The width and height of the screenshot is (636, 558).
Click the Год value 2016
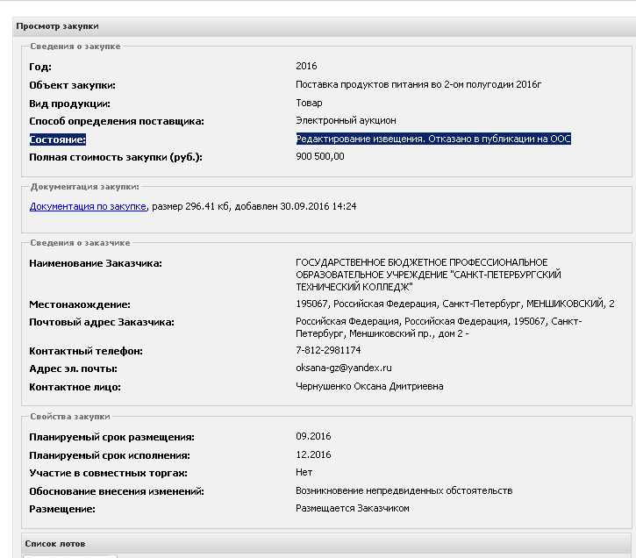coord(306,66)
